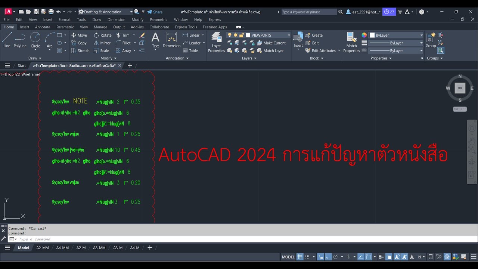
Task: Click the object color wheel swatch
Action: coord(364,35)
